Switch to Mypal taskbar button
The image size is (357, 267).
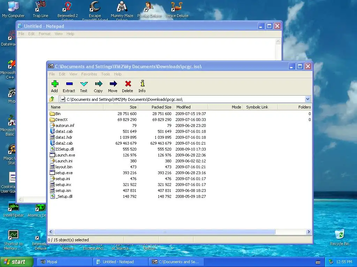64,262
